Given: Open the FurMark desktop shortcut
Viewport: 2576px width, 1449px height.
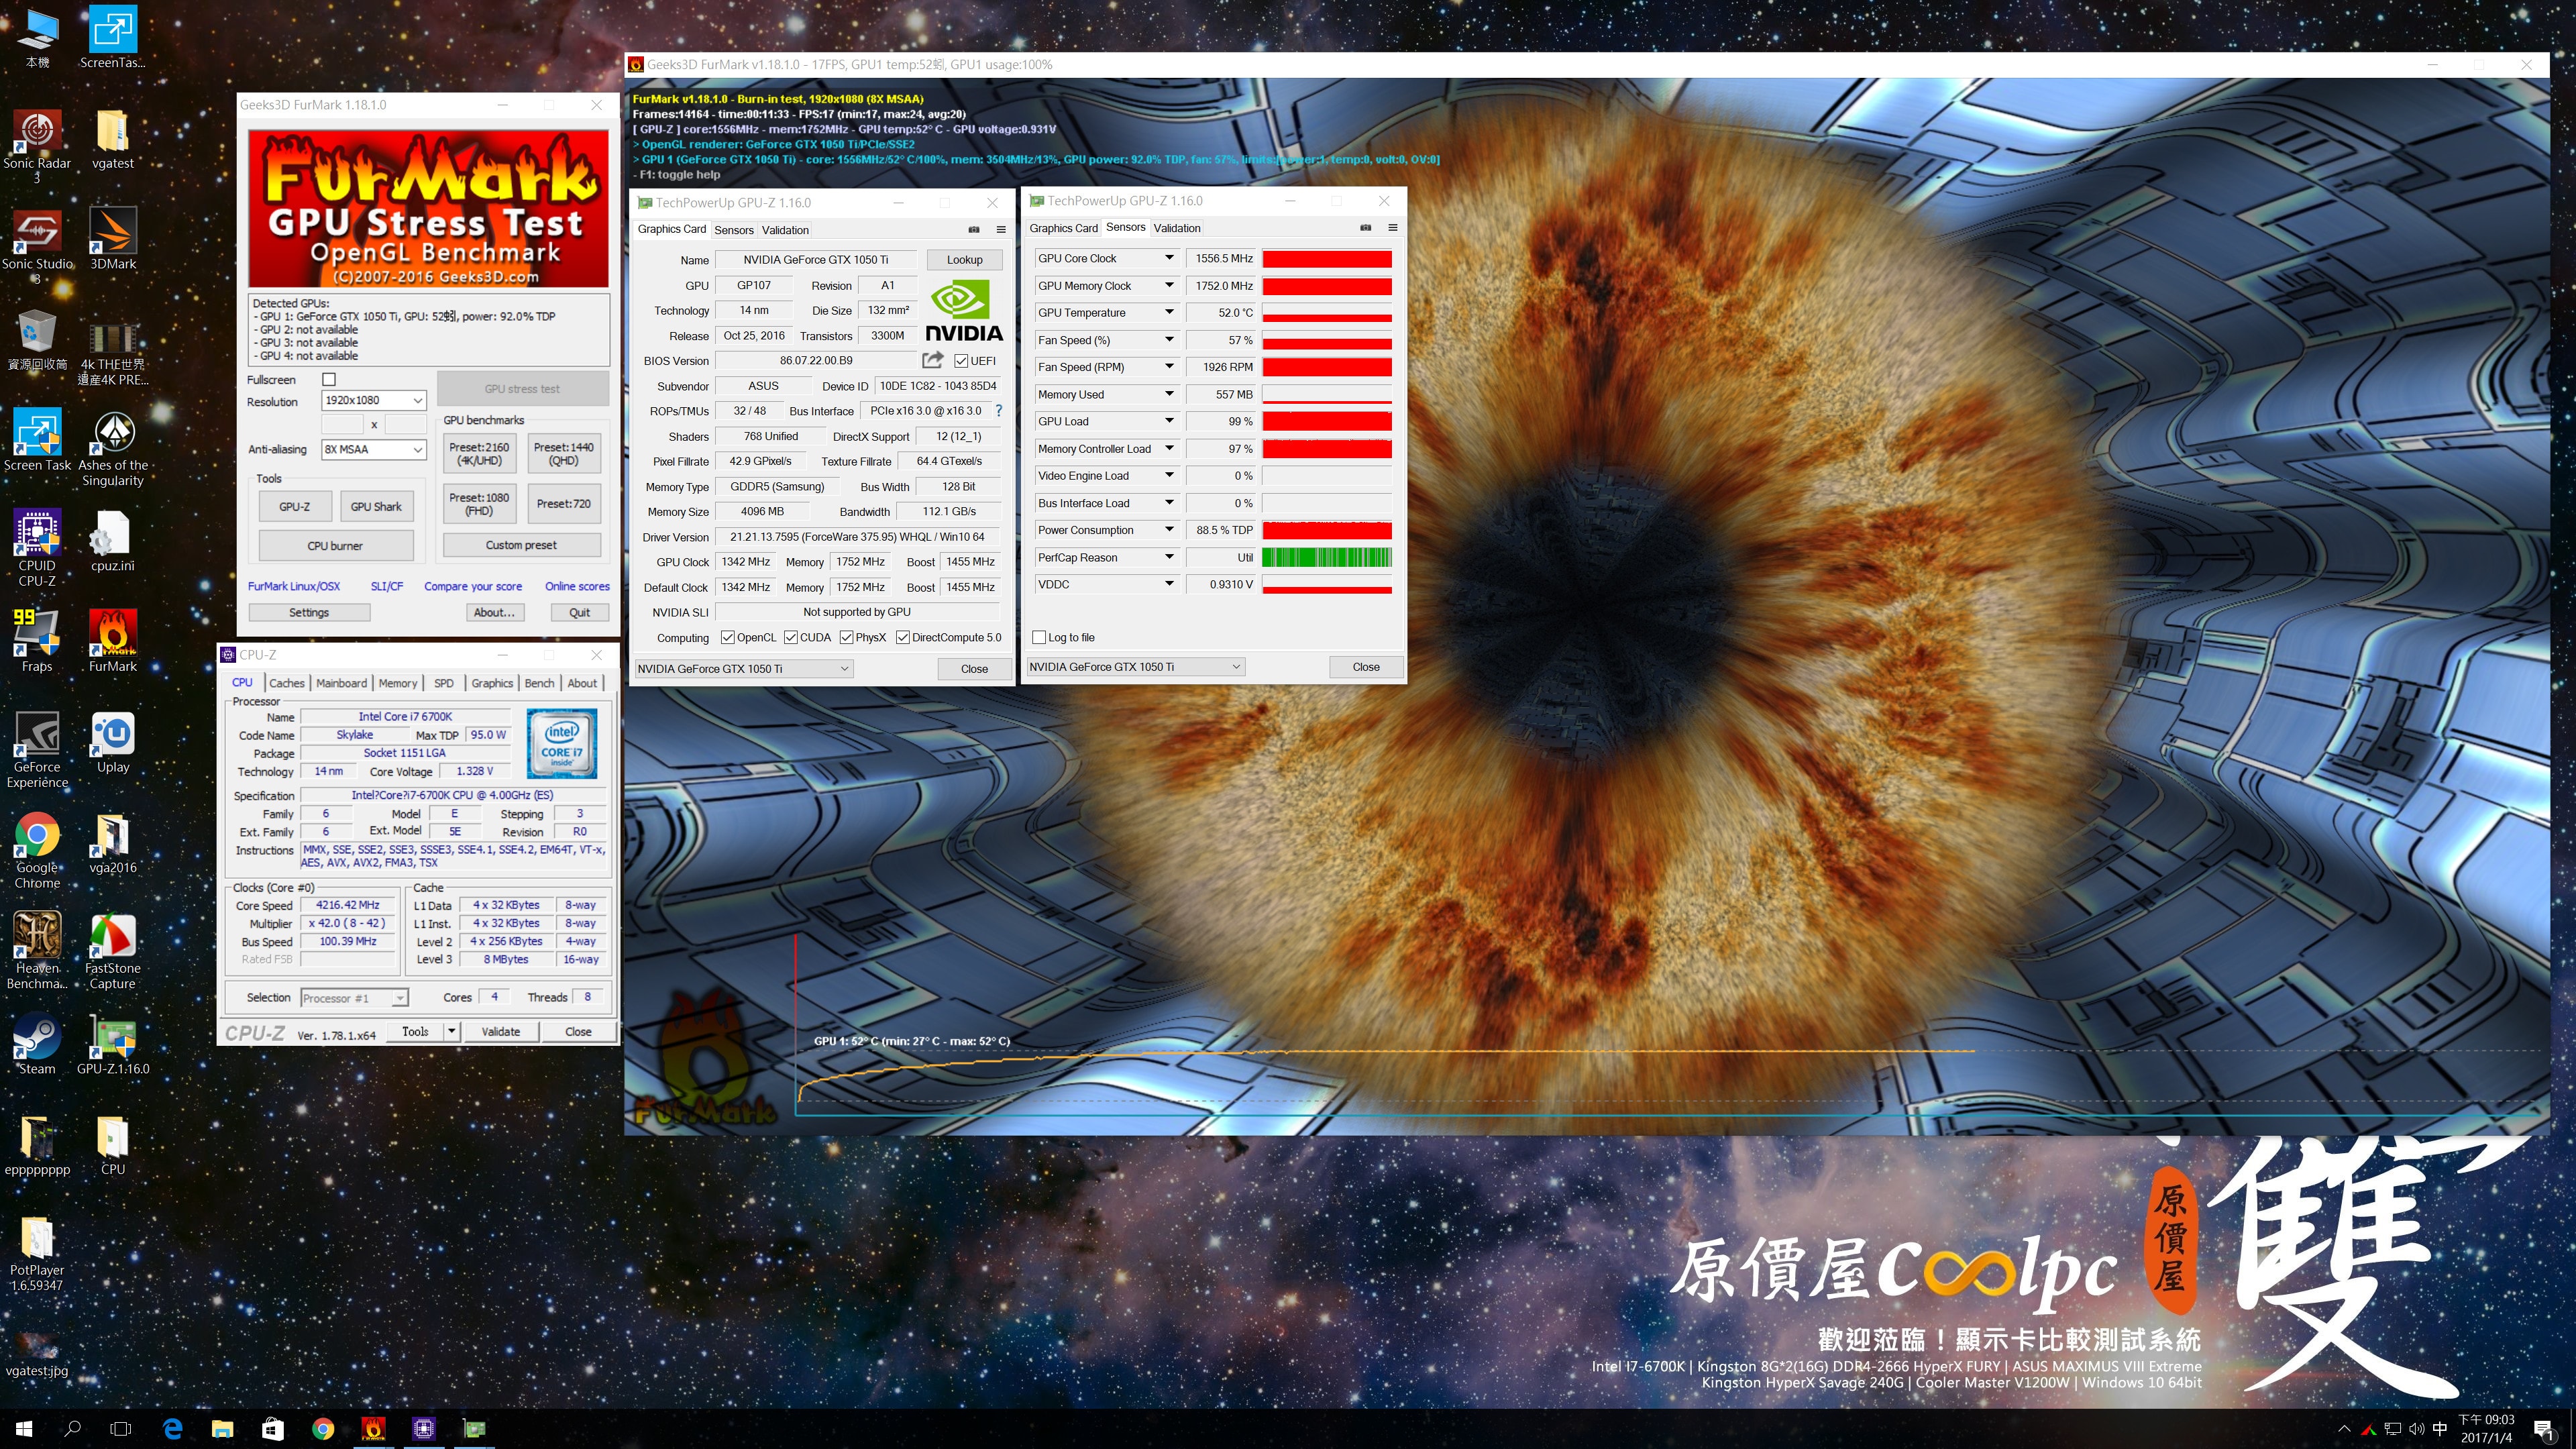Looking at the screenshot, I should click(112, 641).
